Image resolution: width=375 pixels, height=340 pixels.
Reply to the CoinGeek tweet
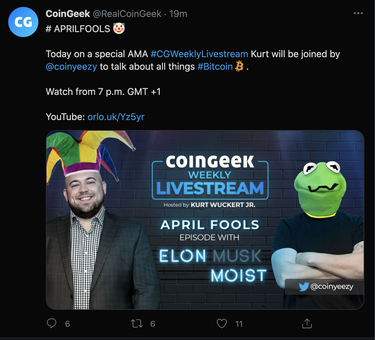52,323
